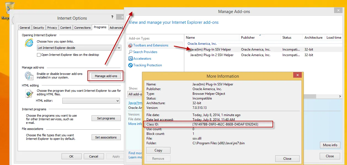Click the Copy button in More Information
Image resolution: width=347 pixels, height=165 pixels.
158,150
